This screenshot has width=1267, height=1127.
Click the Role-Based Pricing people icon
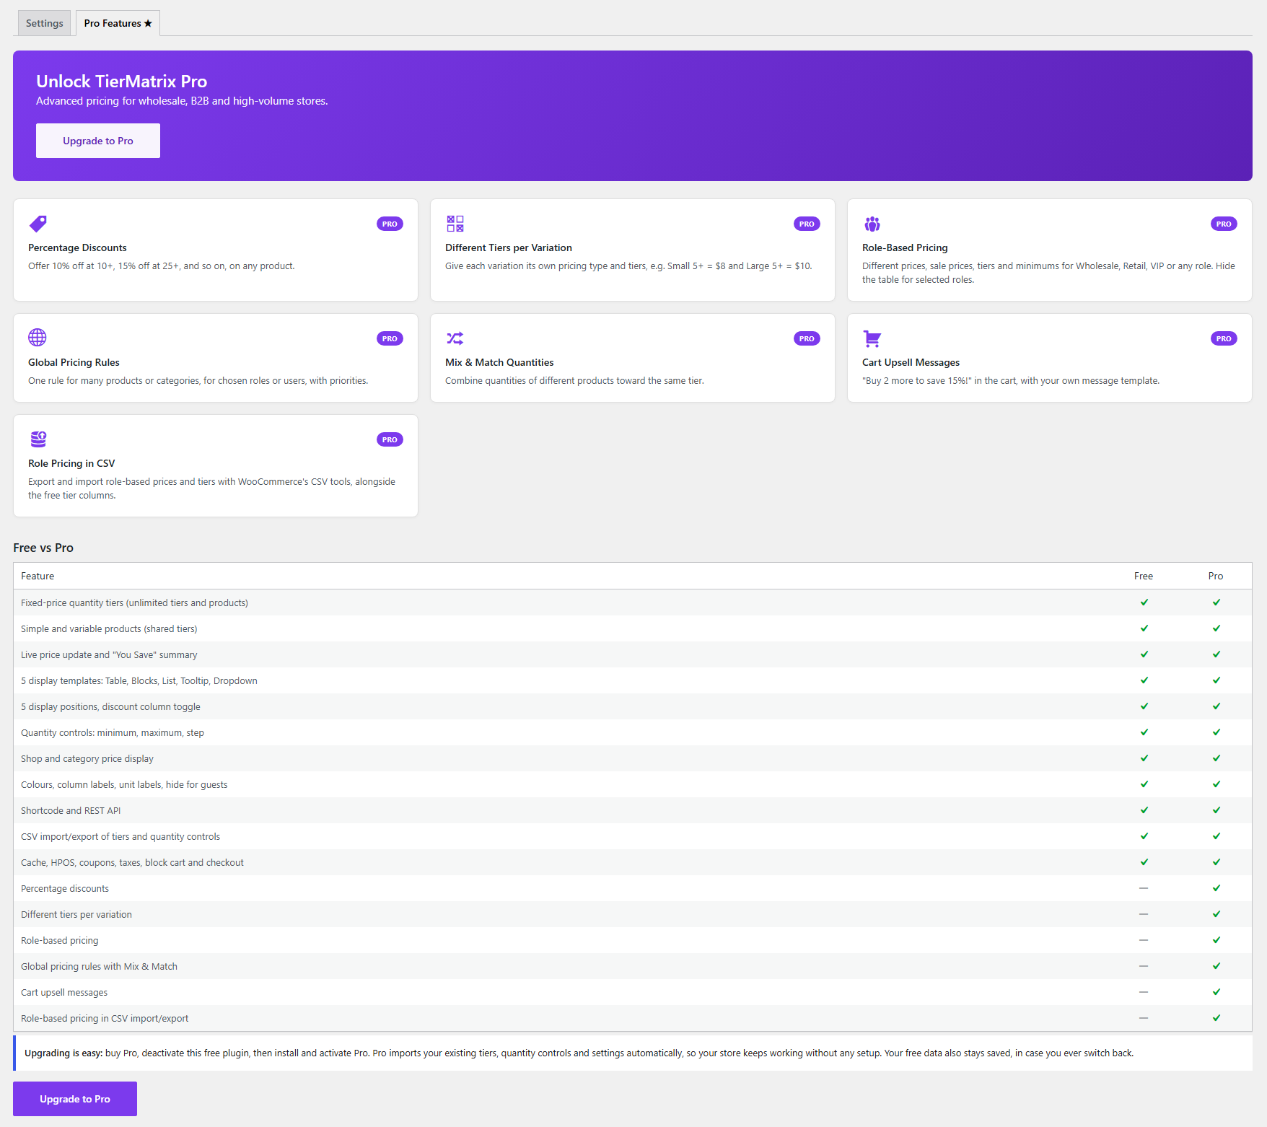click(x=872, y=224)
